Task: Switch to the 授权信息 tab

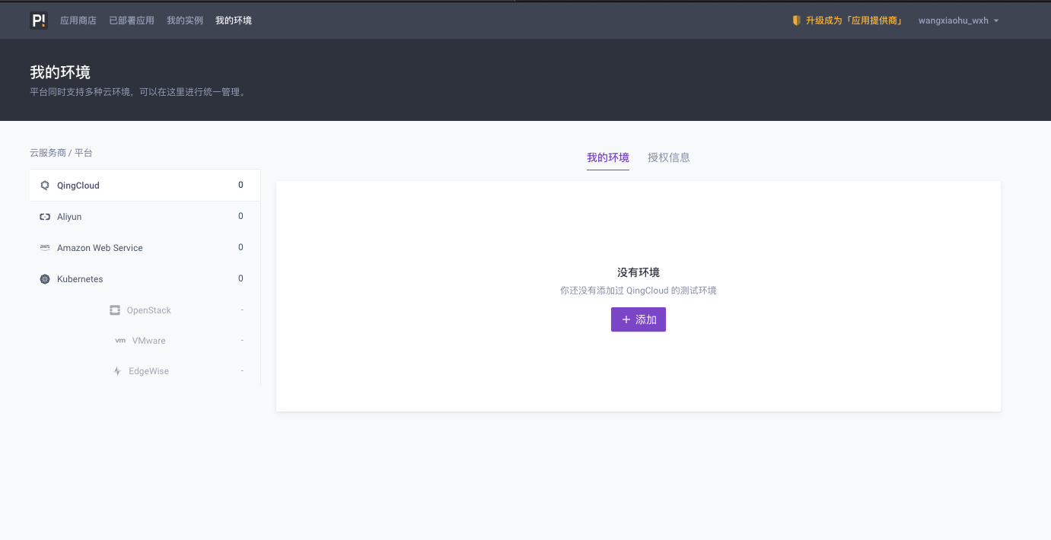Action: coord(669,157)
